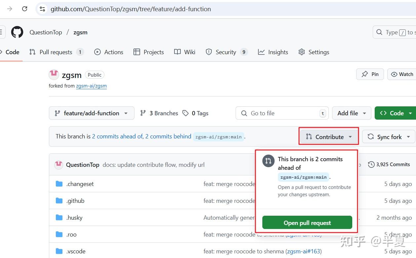416x258 pixels.
Task: Click the tag icon next to 0 Tags
Action: click(x=185, y=113)
